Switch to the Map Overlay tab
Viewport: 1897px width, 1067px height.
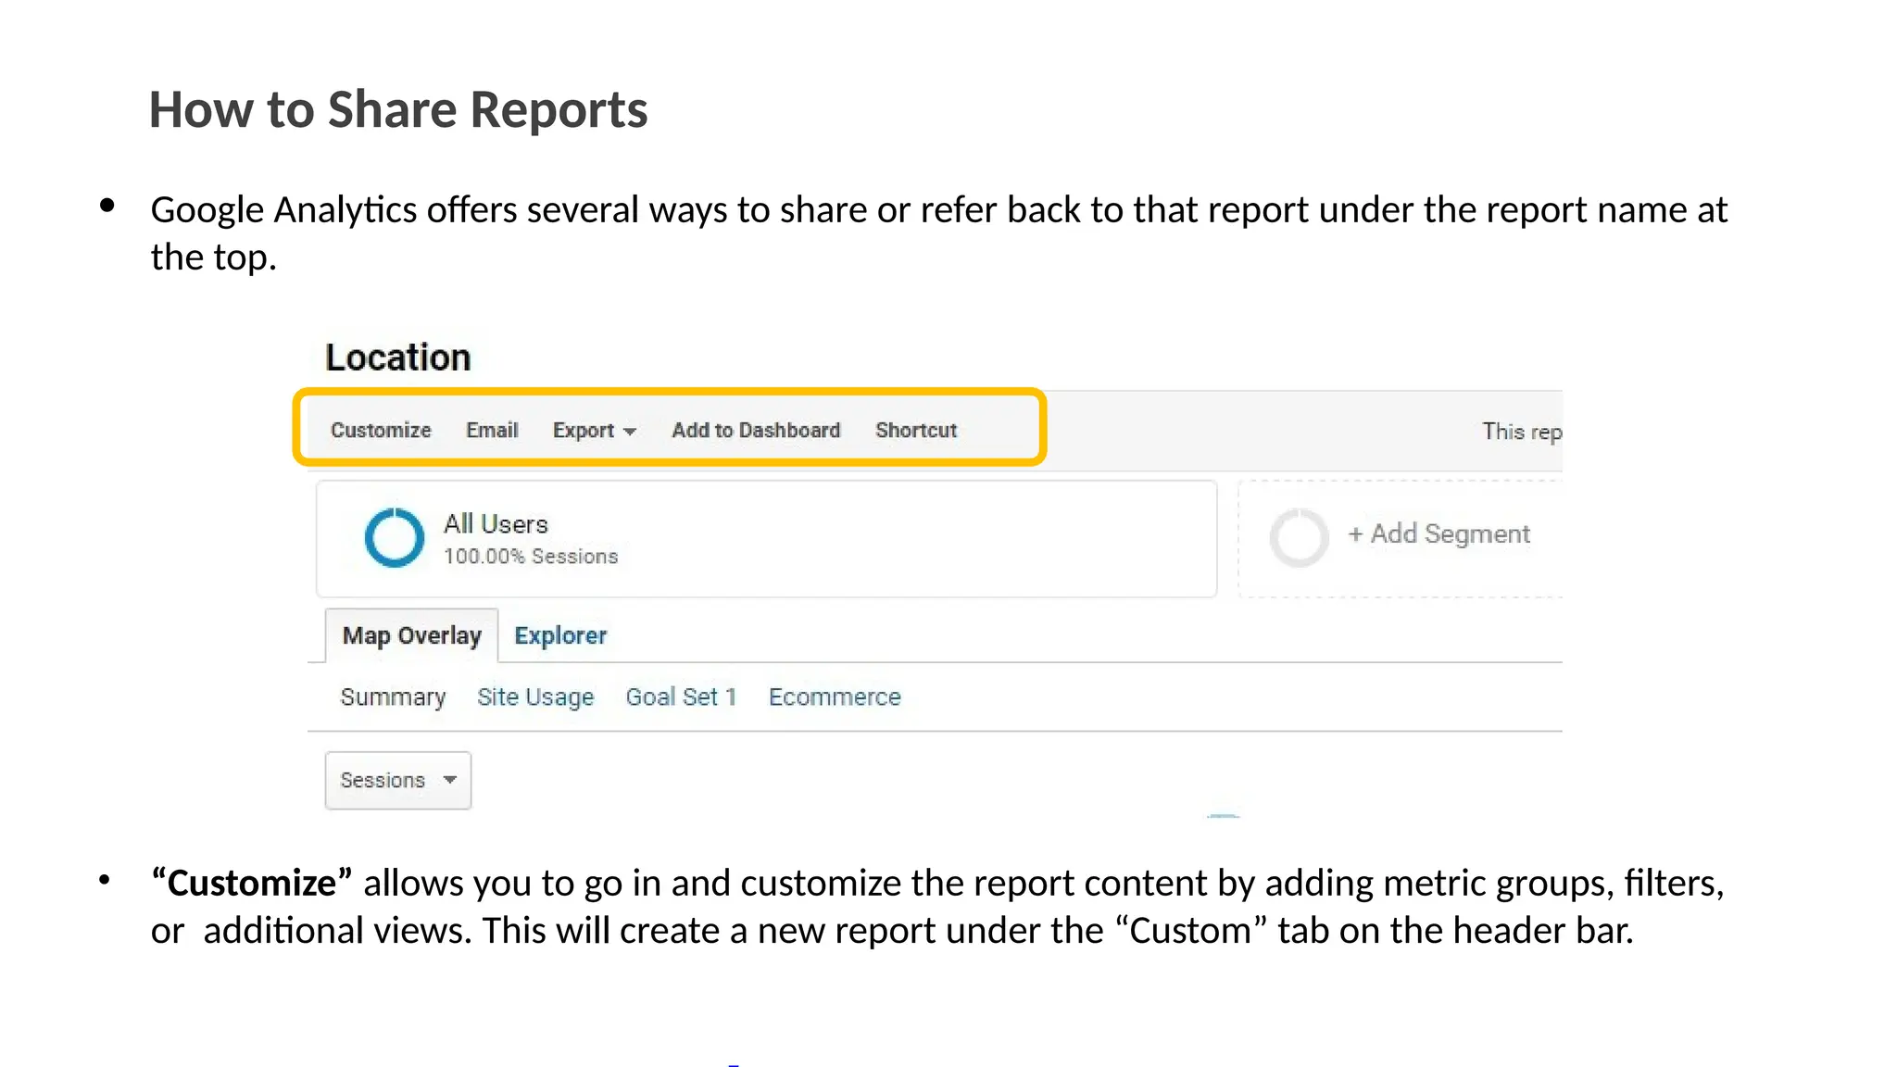412,635
